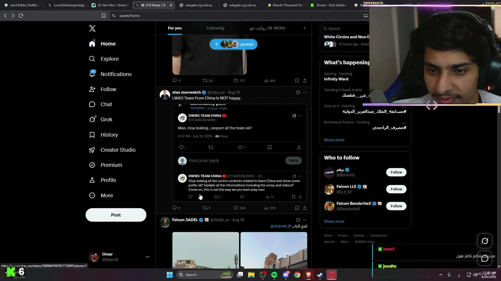Share the stax overwatch post
This screenshot has height=281, width=501.
point(305,208)
